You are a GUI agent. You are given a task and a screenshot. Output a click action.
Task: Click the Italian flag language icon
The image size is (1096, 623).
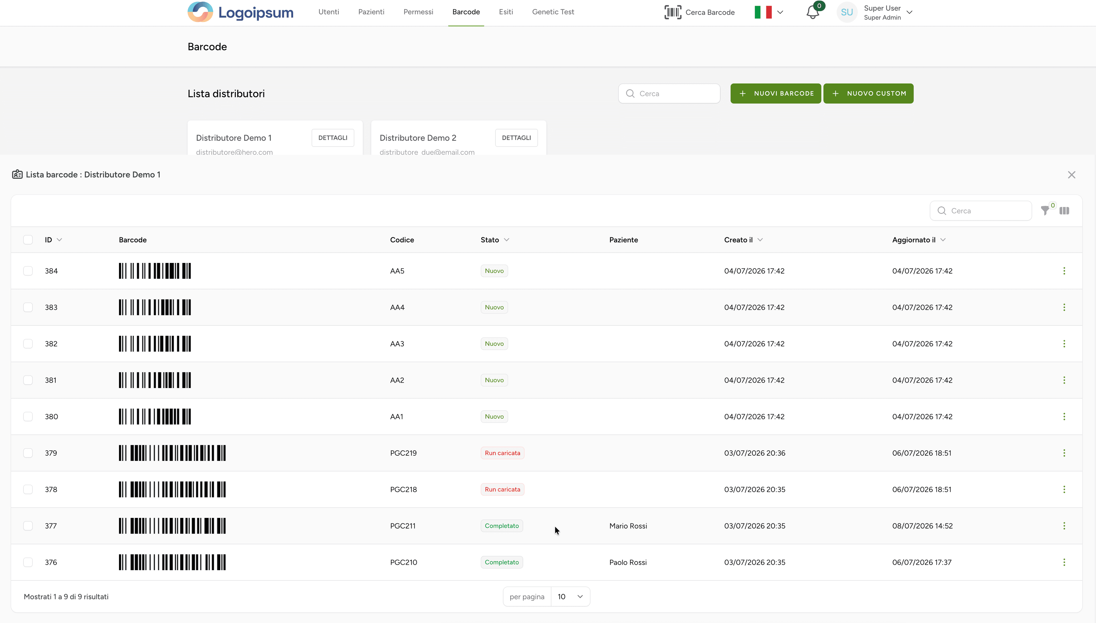point(763,12)
